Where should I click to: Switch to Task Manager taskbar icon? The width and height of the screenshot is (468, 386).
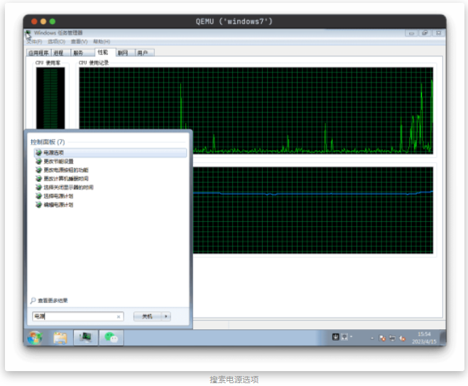[85, 338]
